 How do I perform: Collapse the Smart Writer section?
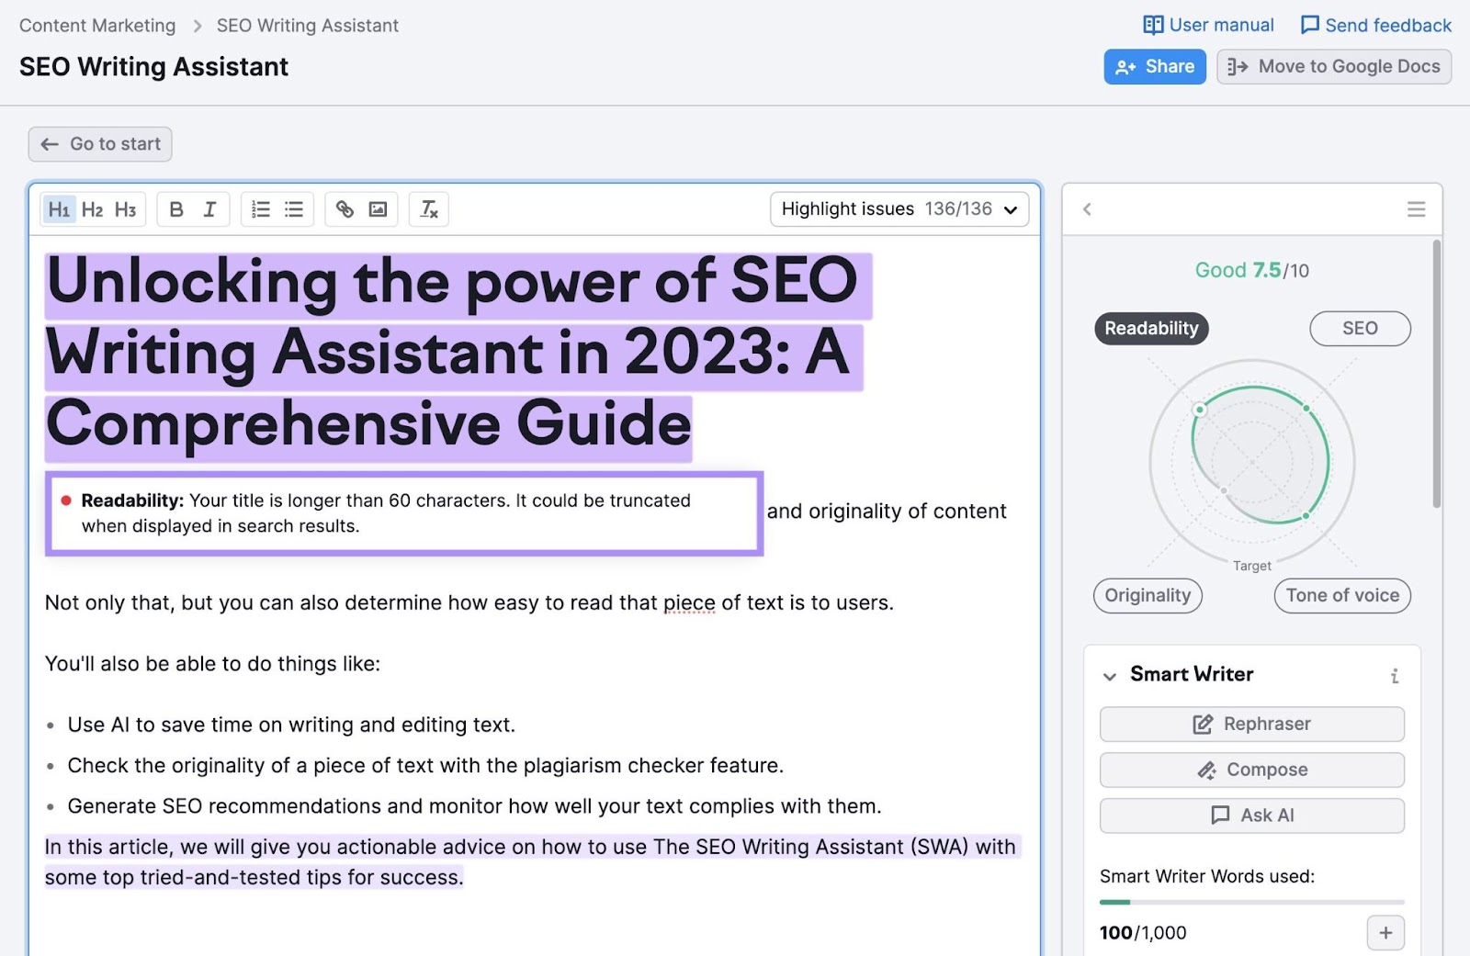pos(1110,676)
